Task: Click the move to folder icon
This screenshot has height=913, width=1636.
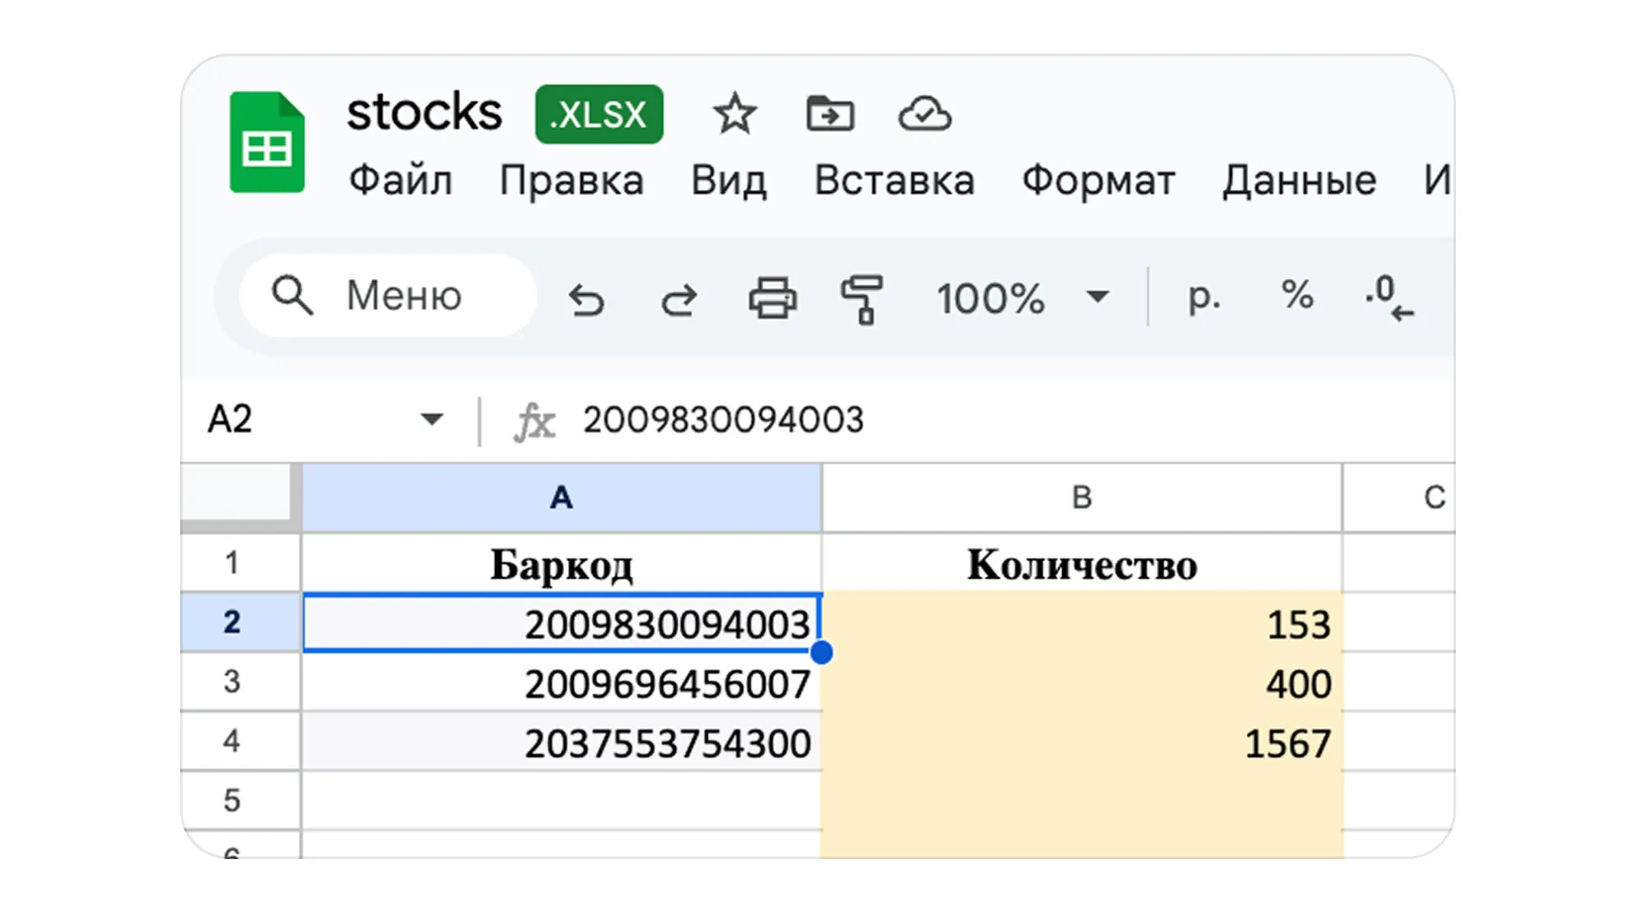Action: (x=829, y=114)
